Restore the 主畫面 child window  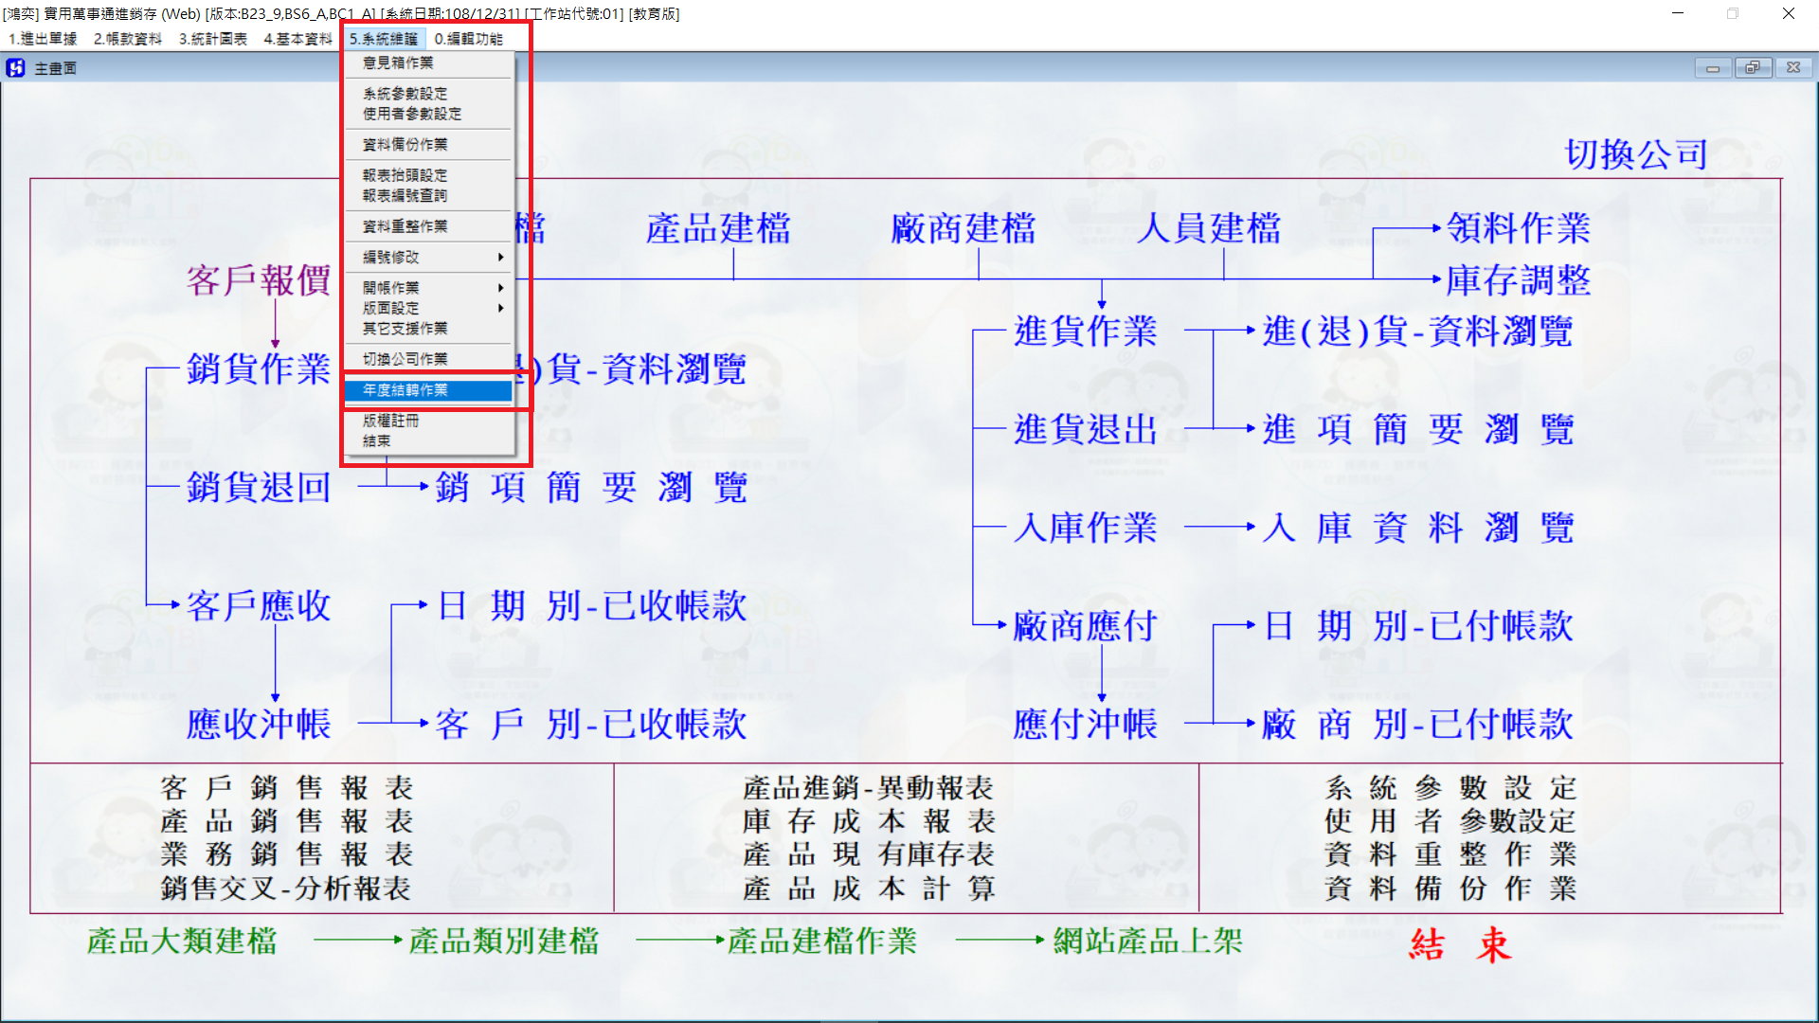[1754, 68]
